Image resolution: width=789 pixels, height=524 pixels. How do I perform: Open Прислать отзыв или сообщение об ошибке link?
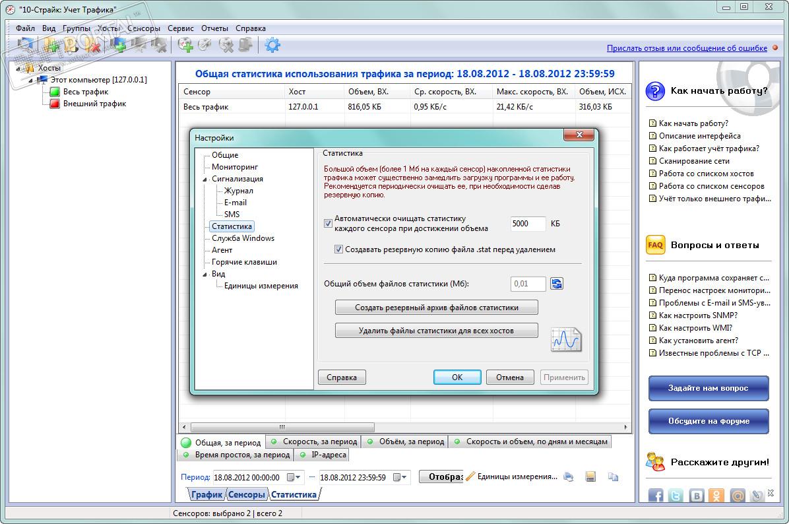point(687,48)
